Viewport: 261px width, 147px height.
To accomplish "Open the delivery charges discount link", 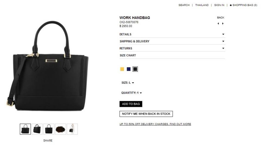I will point(155,124).
